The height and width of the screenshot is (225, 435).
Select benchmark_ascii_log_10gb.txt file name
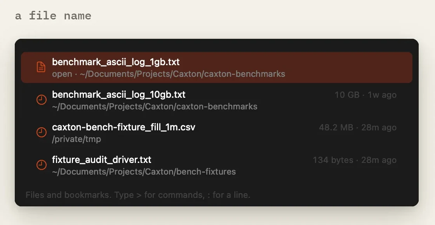(x=119, y=95)
